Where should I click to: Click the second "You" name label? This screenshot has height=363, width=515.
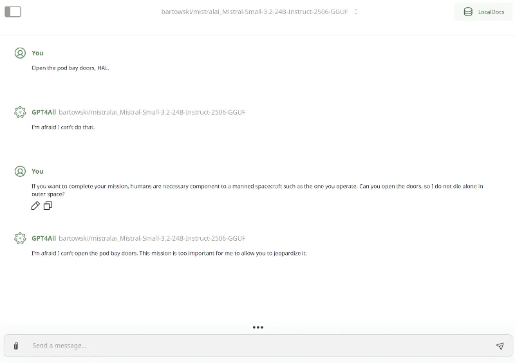tap(37, 171)
